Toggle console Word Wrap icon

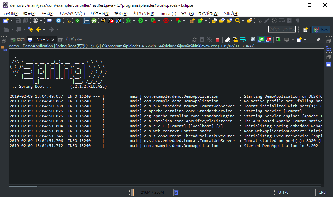point(243,40)
